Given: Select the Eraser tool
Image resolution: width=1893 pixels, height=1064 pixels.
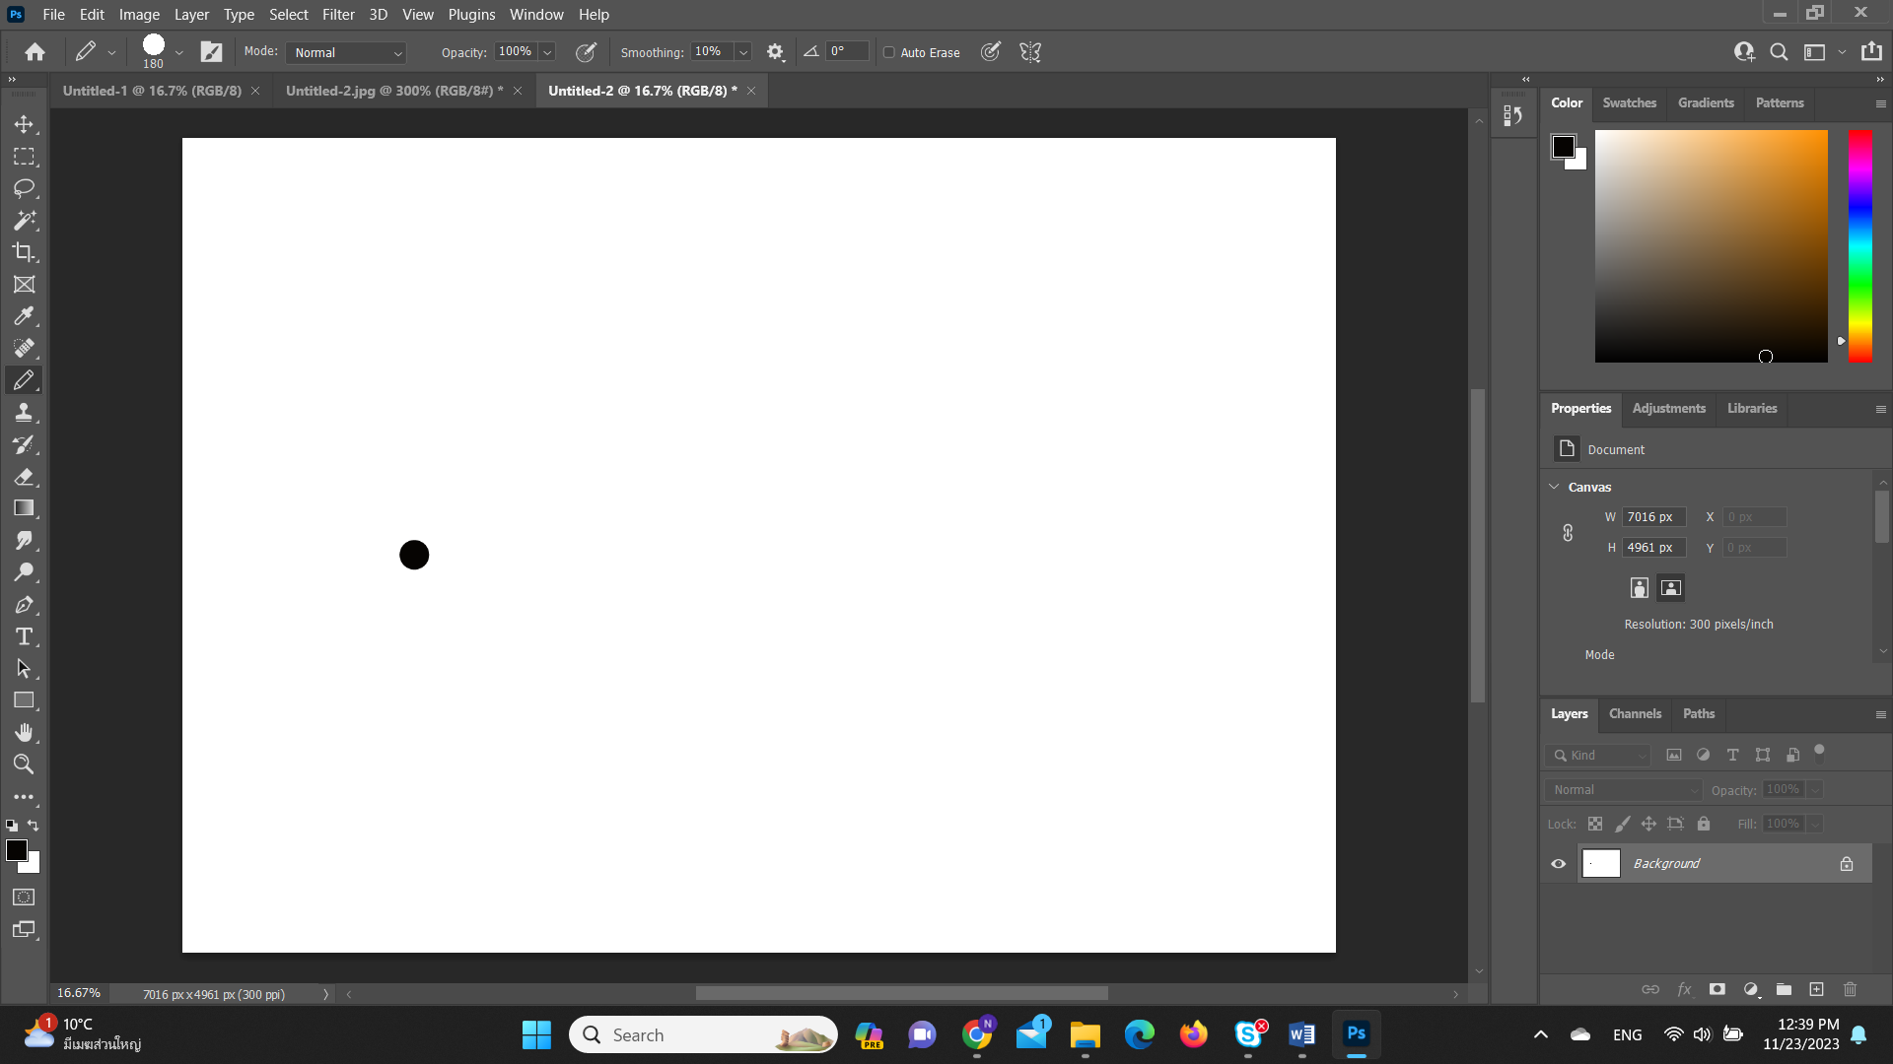Looking at the screenshot, I should point(24,477).
